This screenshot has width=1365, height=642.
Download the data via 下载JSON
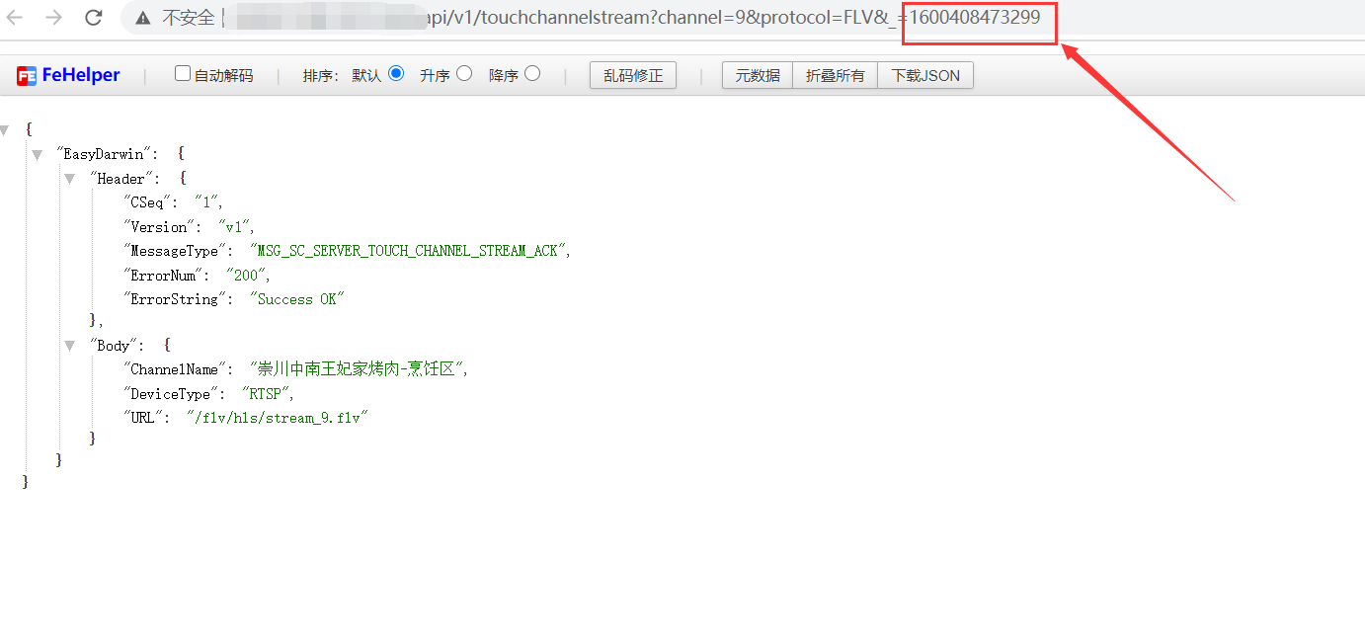[x=925, y=75]
